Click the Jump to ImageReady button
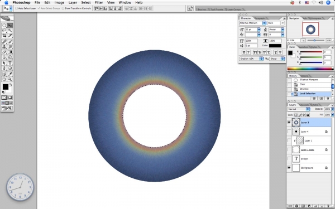 tap(7, 108)
